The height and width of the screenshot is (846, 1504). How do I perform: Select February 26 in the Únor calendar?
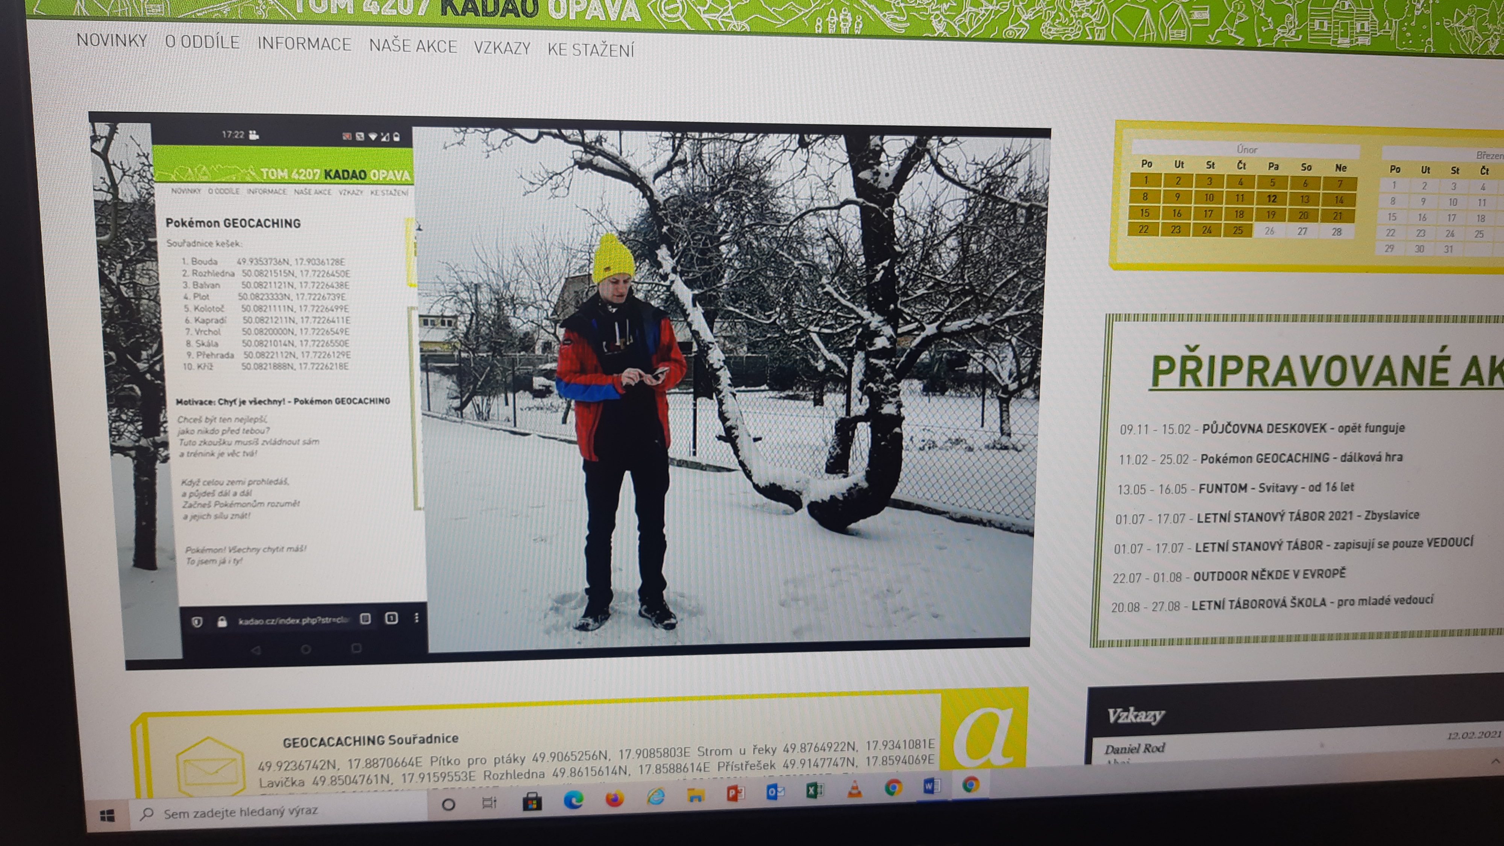(x=1269, y=230)
